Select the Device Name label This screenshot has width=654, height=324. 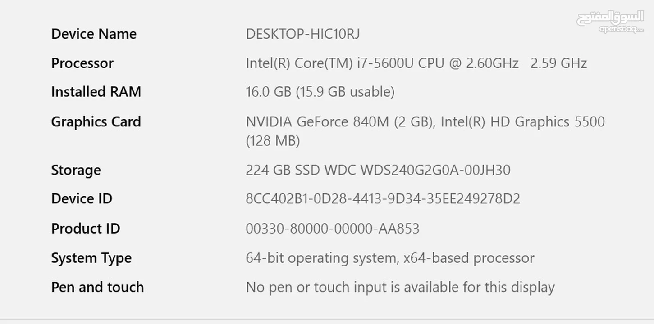(94, 34)
